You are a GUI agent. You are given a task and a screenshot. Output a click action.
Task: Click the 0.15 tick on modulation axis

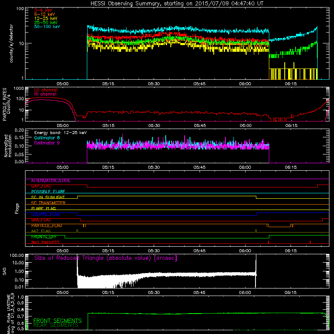pyautogui.click(x=19, y=138)
